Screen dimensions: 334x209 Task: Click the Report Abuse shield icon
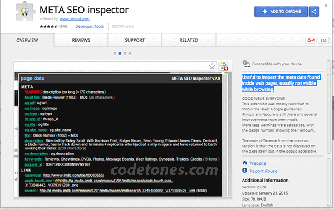pos(244,171)
